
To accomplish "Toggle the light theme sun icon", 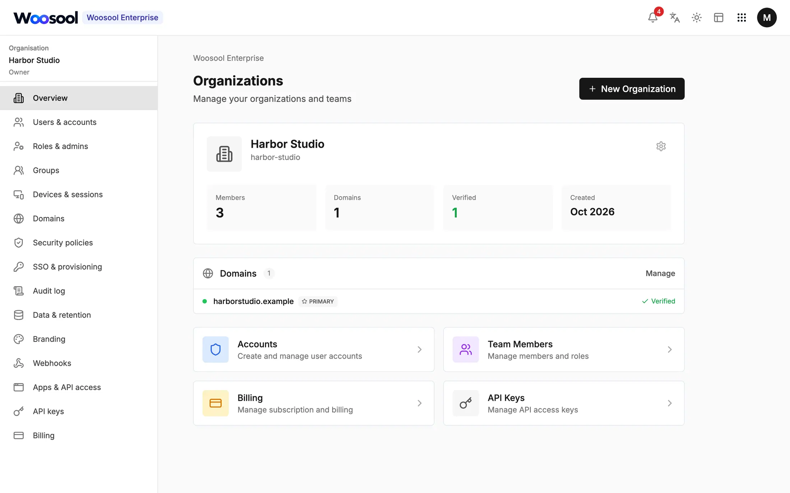I will click(x=697, y=18).
